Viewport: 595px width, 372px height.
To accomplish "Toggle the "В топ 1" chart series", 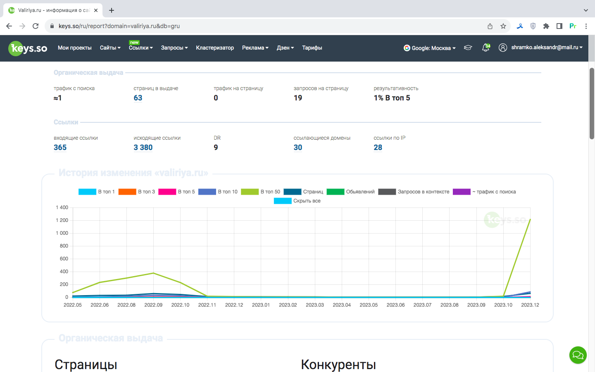I will tap(97, 192).
